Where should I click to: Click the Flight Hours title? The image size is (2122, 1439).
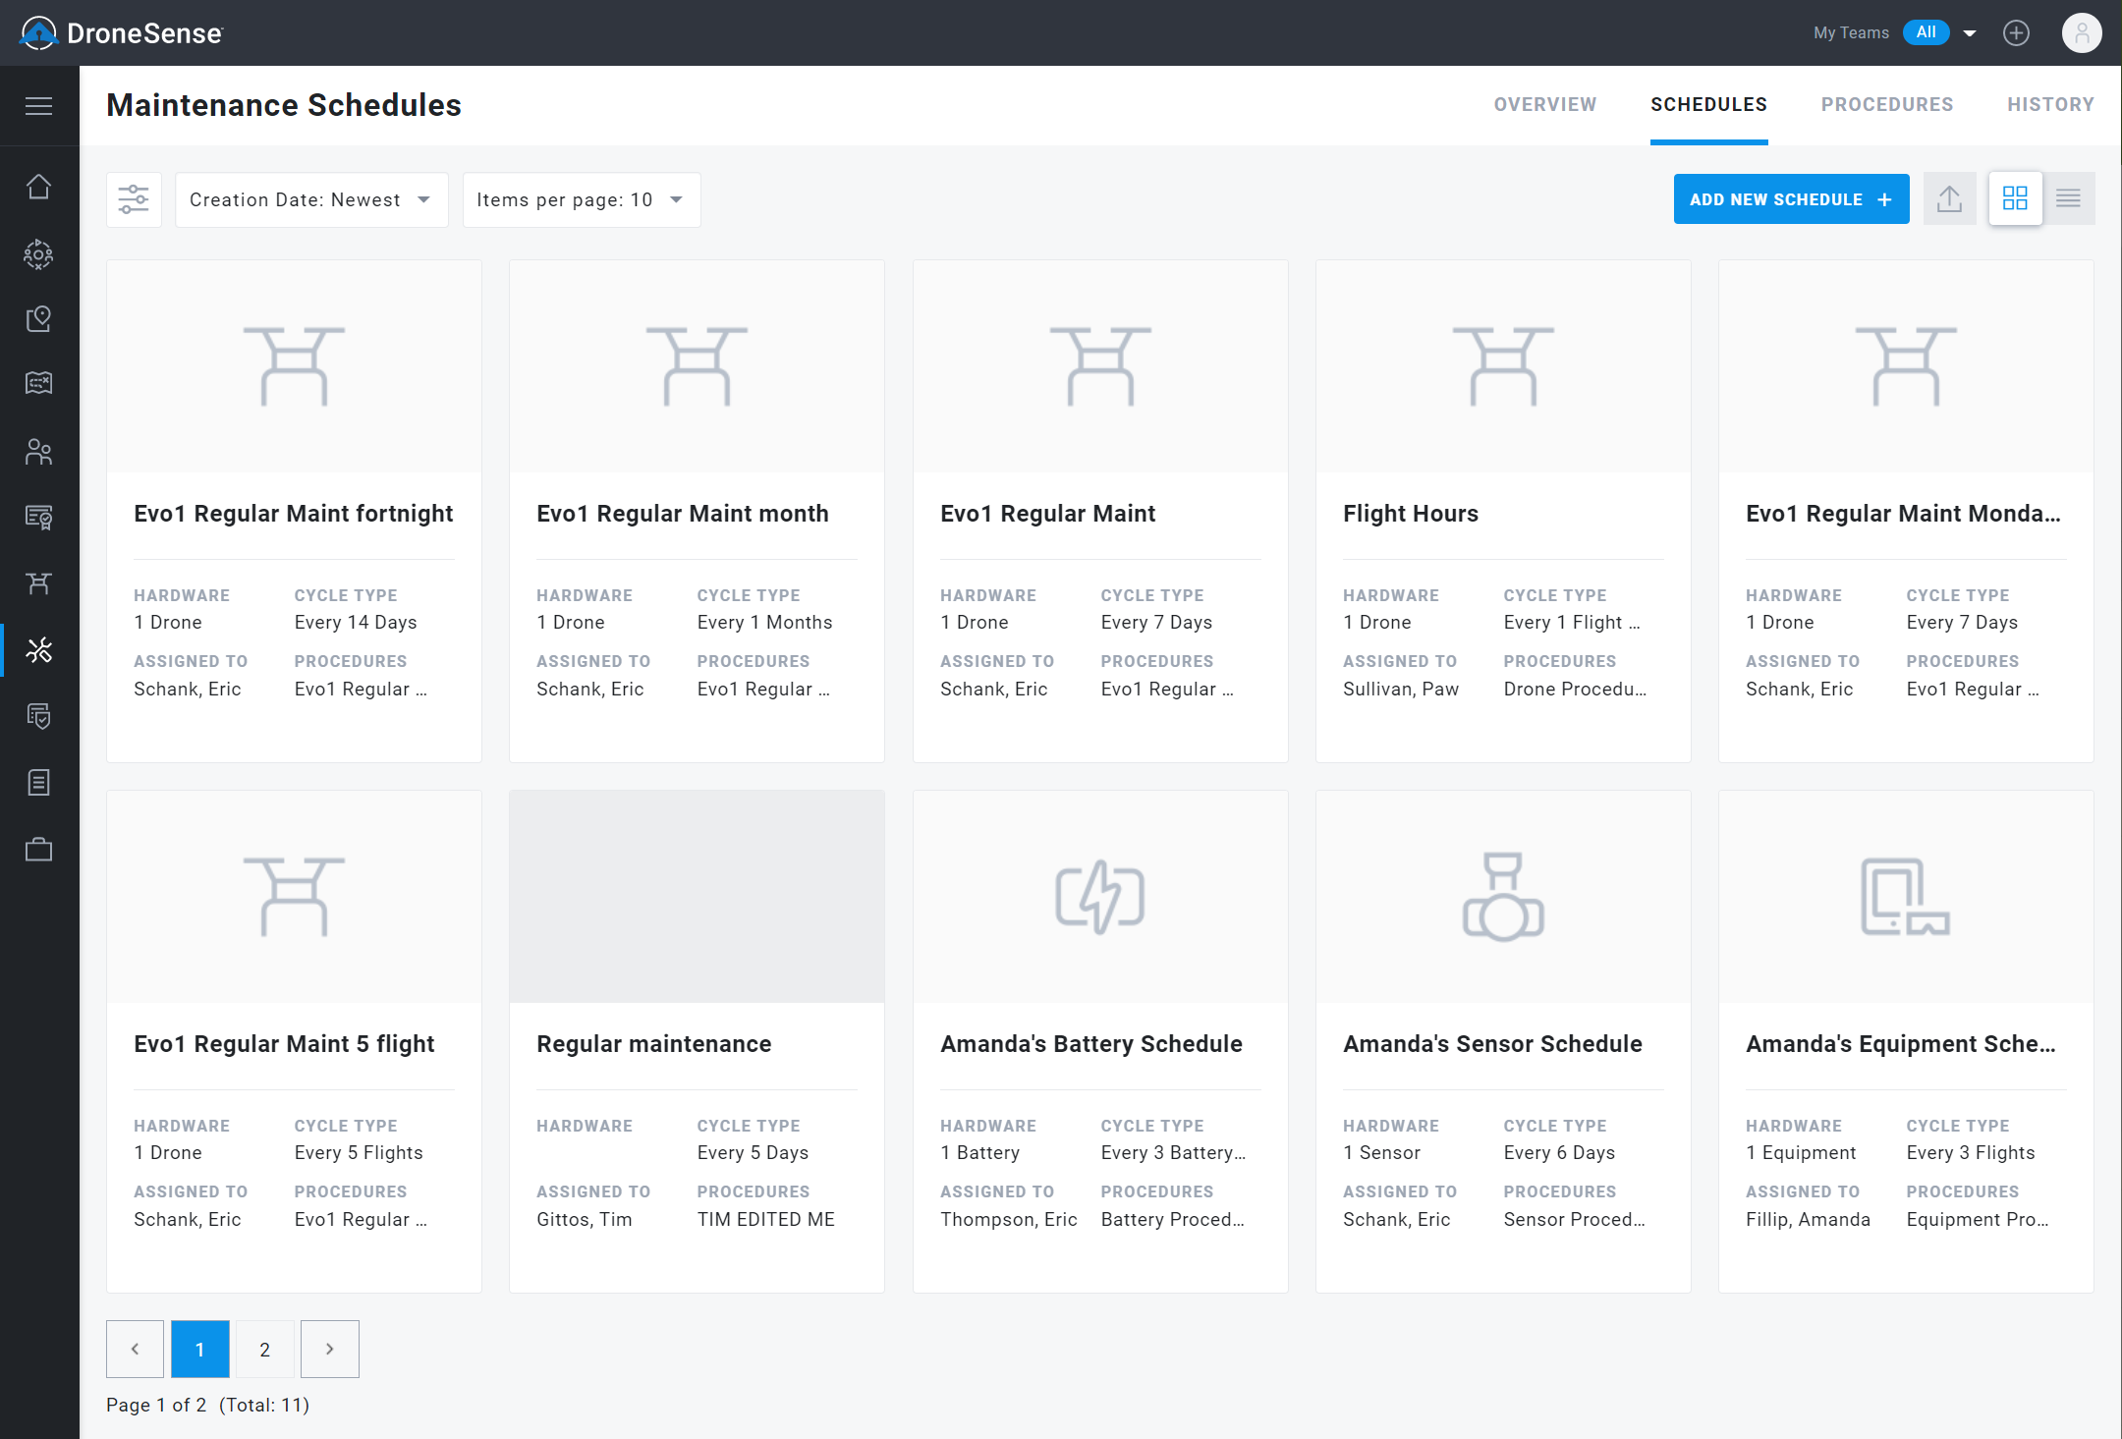pos(1410,514)
